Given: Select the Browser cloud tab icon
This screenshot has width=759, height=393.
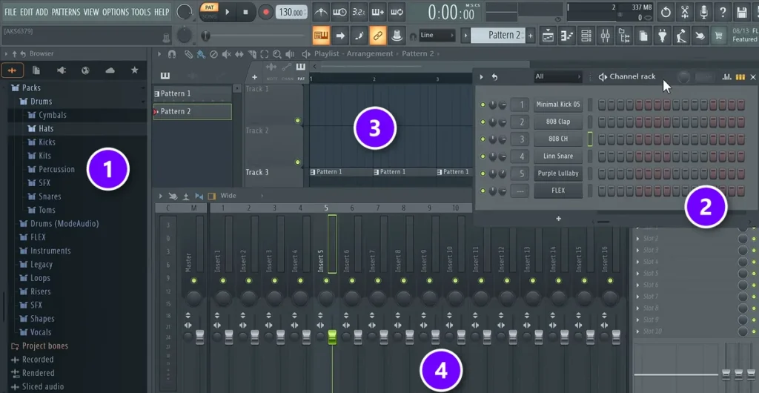Looking at the screenshot, I should point(110,70).
